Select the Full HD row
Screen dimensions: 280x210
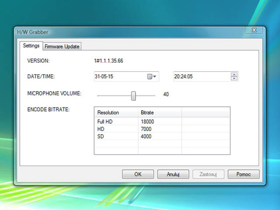pyautogui.click(x=162, y=122)
